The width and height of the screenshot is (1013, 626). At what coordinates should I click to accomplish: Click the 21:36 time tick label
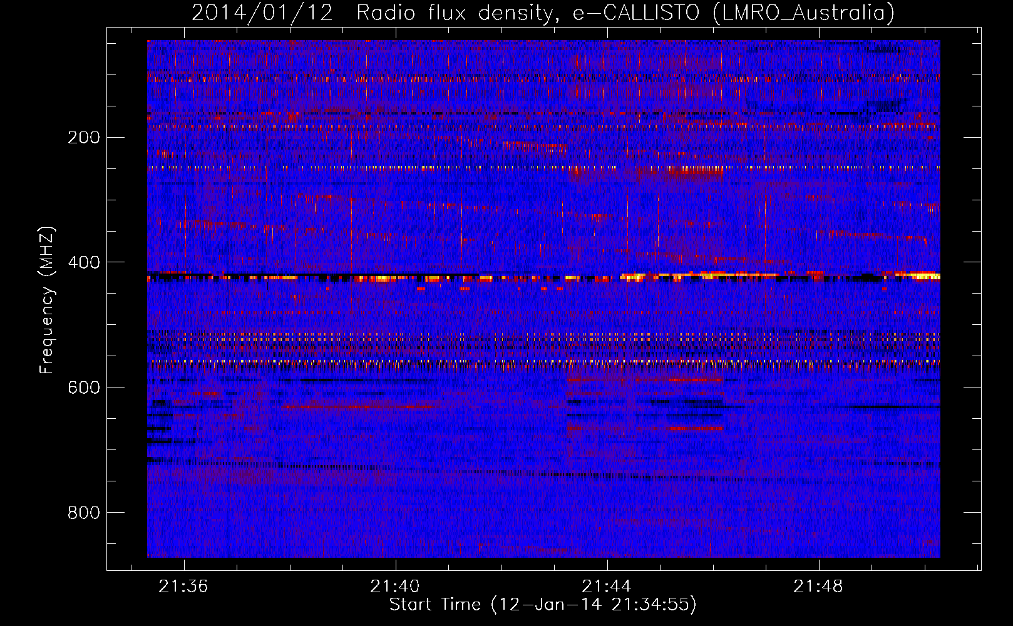183,586
